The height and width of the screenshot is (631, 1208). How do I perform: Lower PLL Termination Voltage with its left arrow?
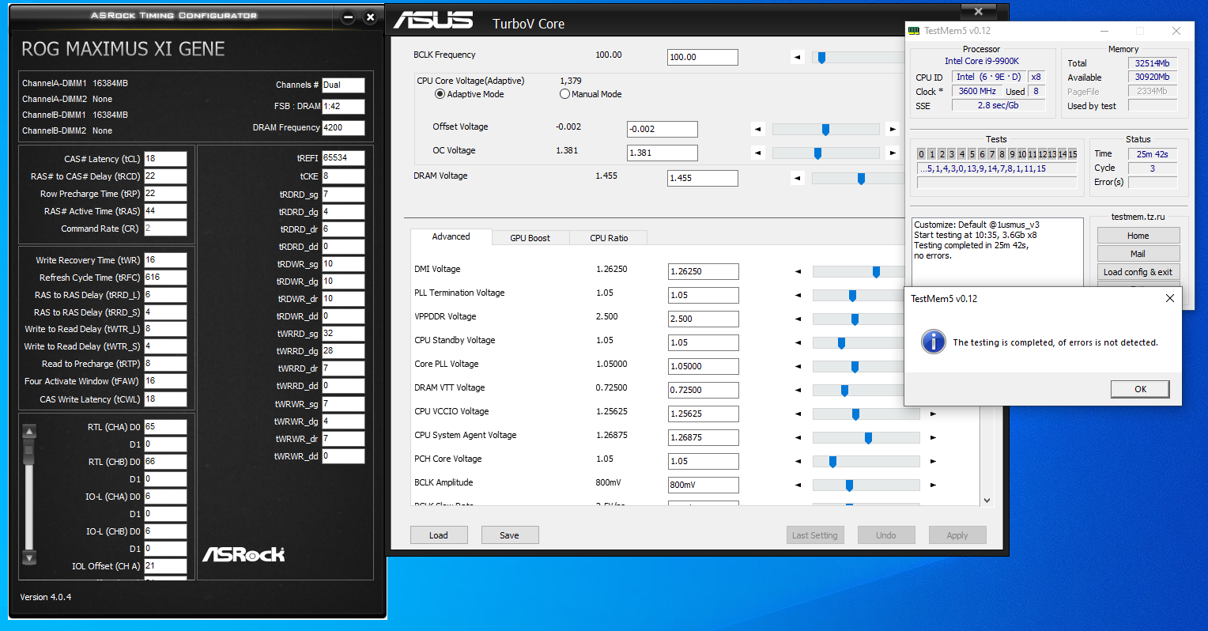coord(798,296)
